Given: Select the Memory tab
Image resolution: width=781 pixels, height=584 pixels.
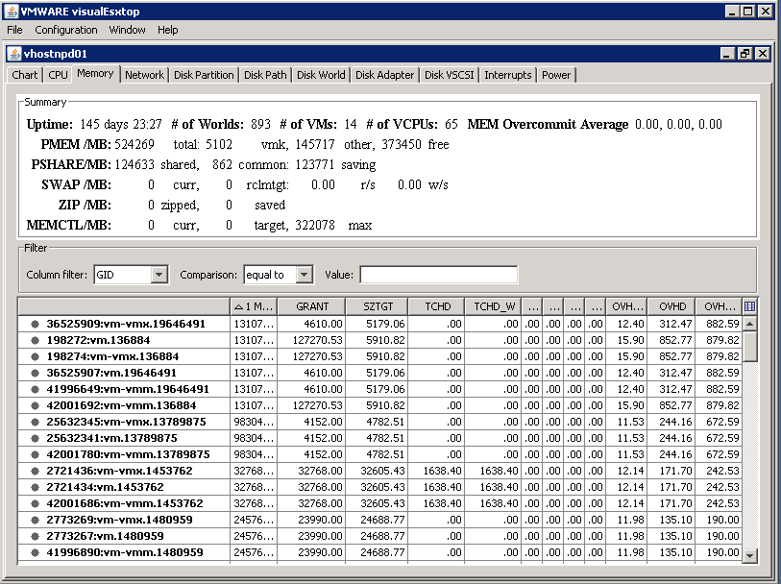Looking at the screenshot, I should click(x=95, y=74).
